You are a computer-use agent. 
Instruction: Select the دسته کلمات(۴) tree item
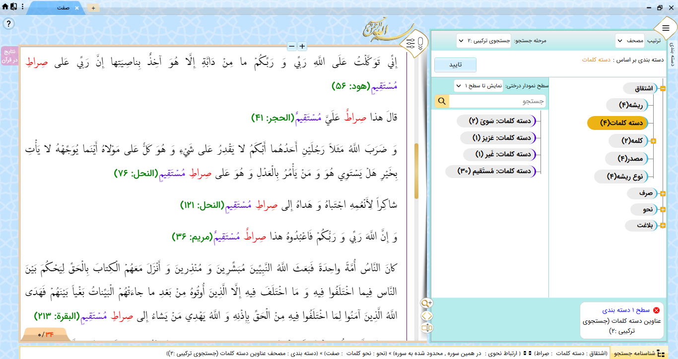point(617,123)
